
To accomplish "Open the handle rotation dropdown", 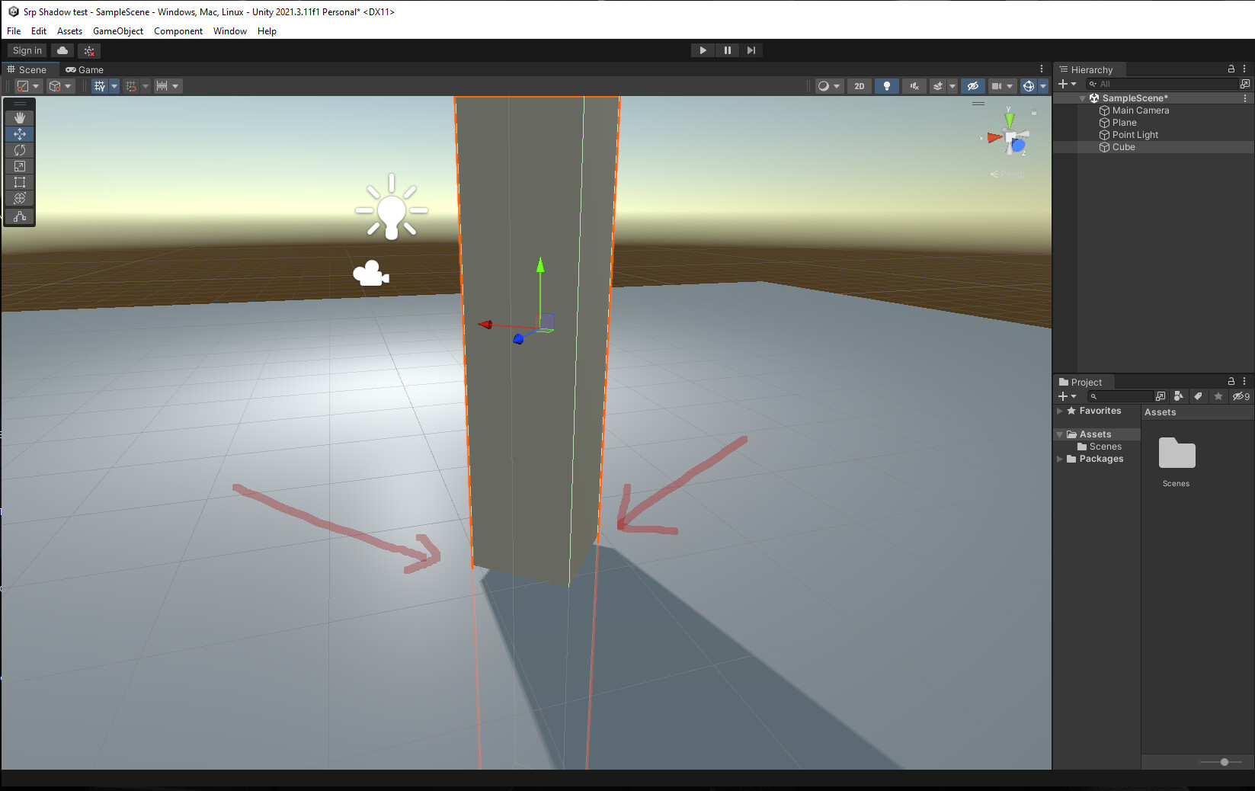I will pos(60,86).
